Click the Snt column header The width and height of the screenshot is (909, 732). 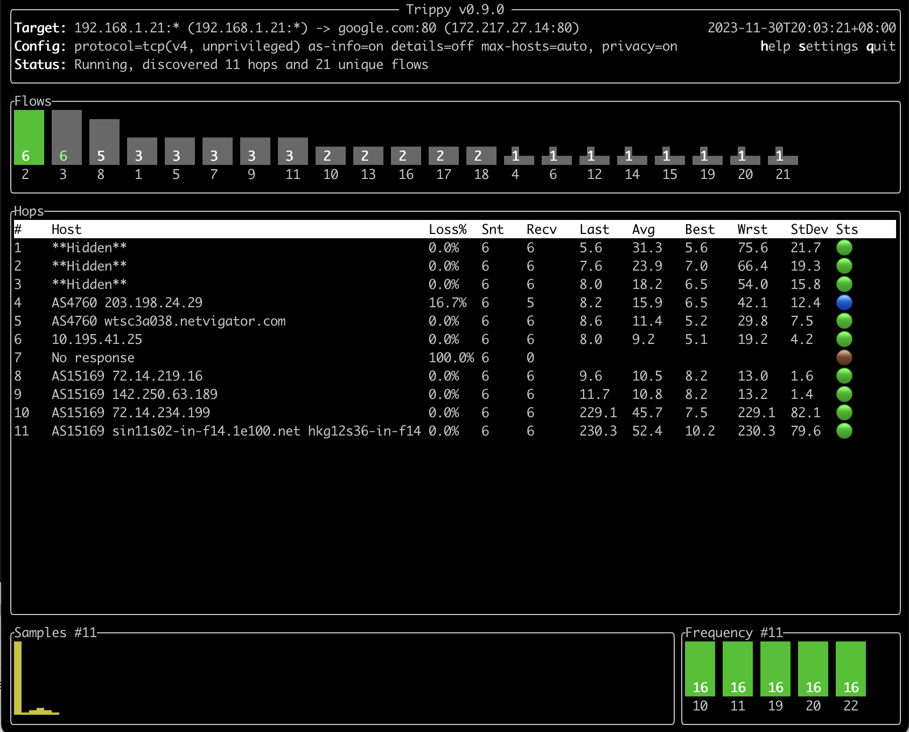tap(493, 229)
